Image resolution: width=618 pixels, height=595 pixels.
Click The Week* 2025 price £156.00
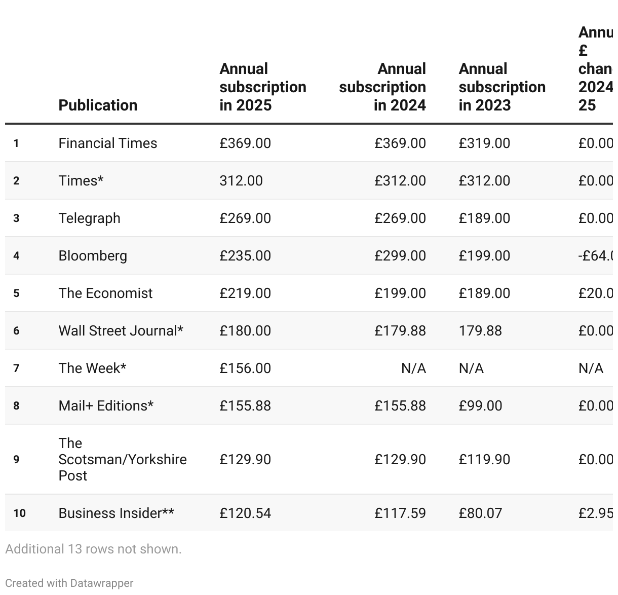[x=245, y=368]
